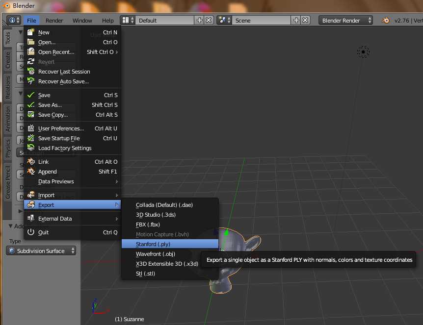Choose Wavefront (.obj) export
423x325 pixels.
click(170, 254)
